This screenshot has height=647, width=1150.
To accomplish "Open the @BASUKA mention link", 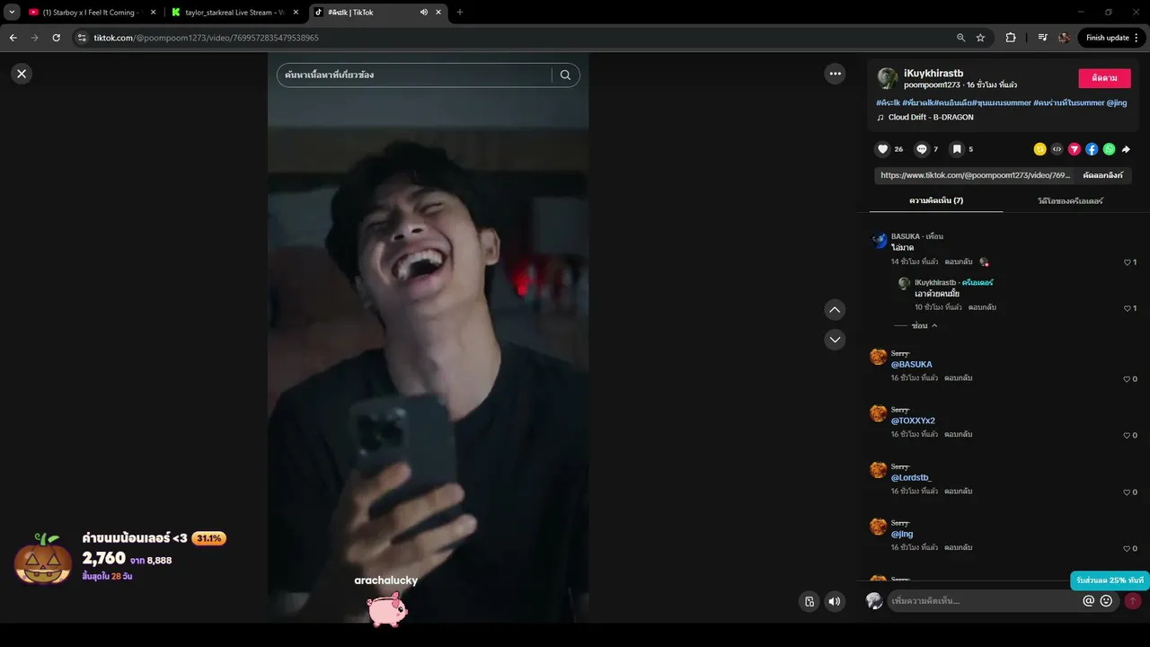I will 911,364.
